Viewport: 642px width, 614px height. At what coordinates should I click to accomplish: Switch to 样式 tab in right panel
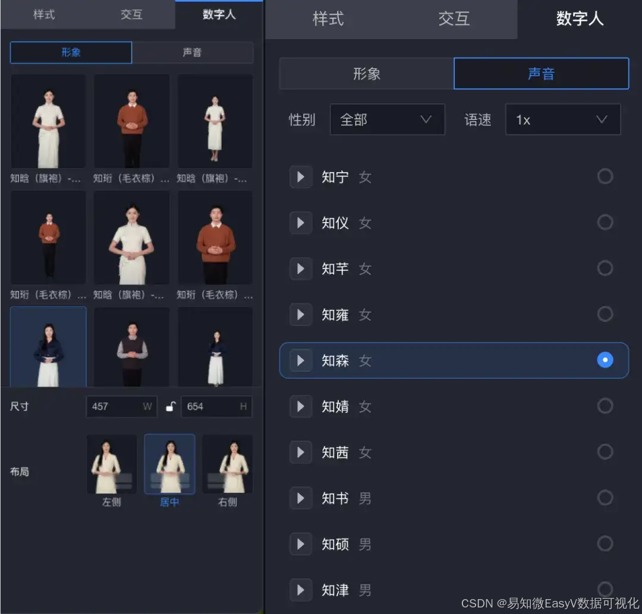tap(328, 19)
